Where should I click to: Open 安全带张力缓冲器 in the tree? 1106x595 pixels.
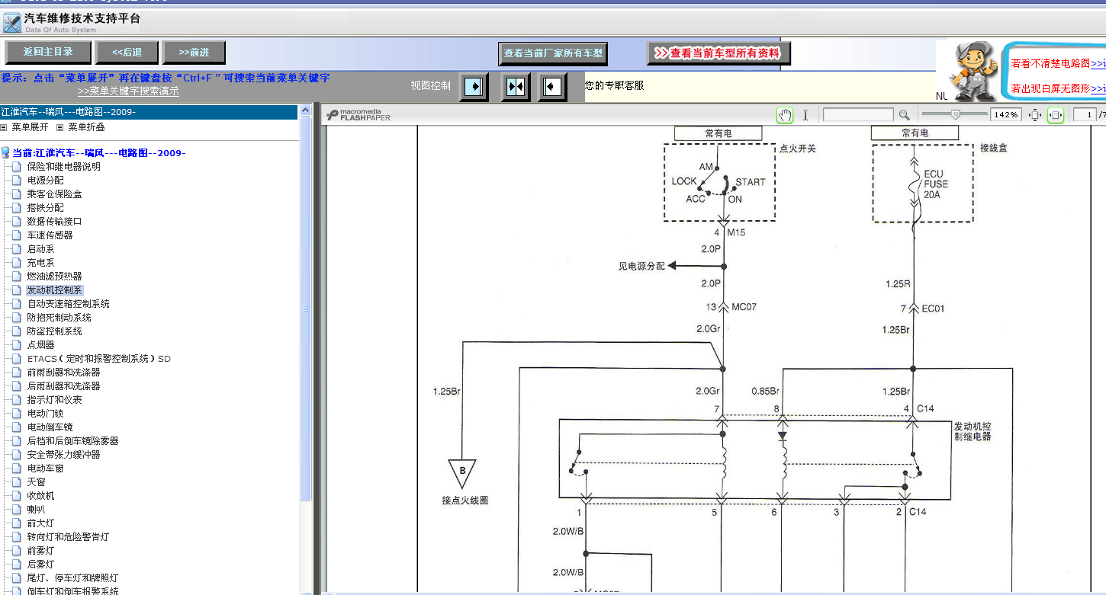click(x=64, y=455)
